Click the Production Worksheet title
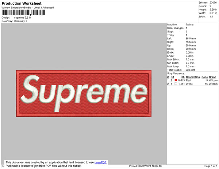The width and height of the screenshot is (219, 169). [x=22, y=4]
